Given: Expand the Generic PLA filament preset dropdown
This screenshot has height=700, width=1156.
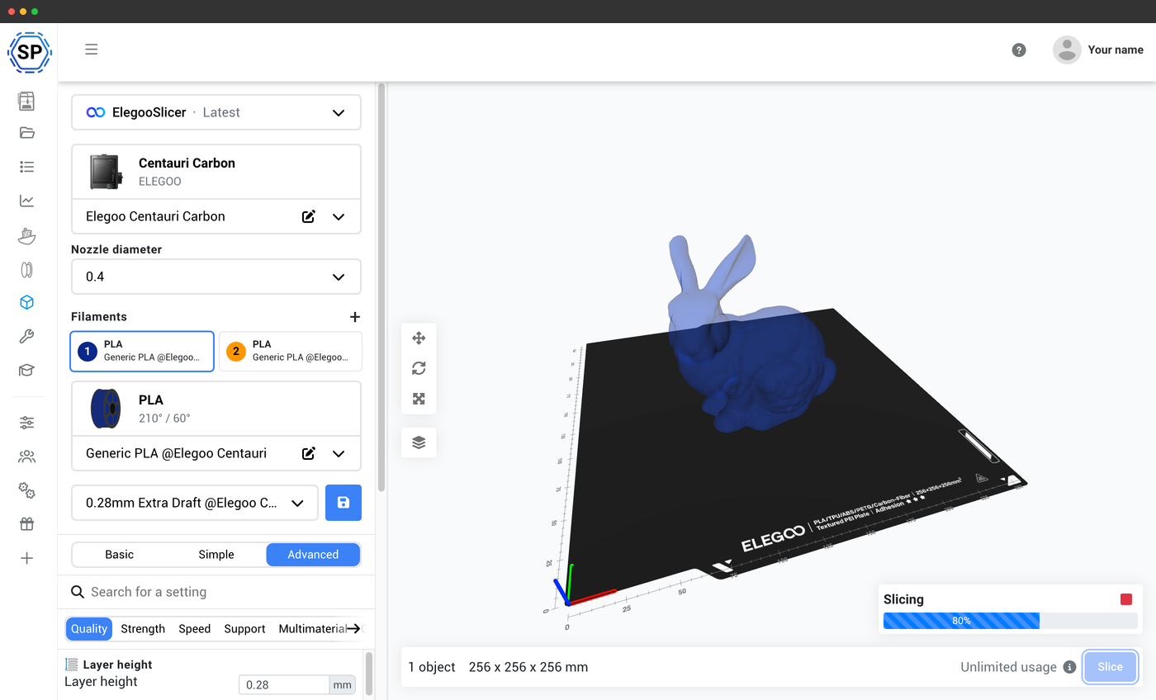Looking at the screenshot, I should point(339,453).
